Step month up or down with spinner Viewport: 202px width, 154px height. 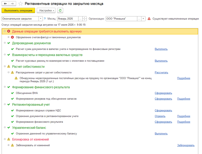(84, 19)
